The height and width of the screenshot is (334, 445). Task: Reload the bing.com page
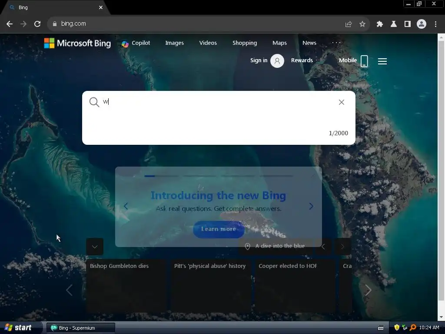[x=37, y=24]
